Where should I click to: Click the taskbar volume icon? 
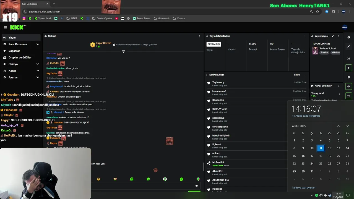321,195
